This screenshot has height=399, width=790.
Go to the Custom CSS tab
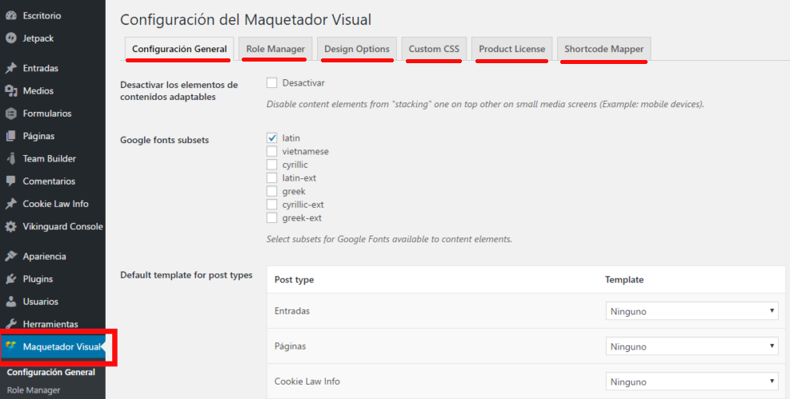pos(434,49)
